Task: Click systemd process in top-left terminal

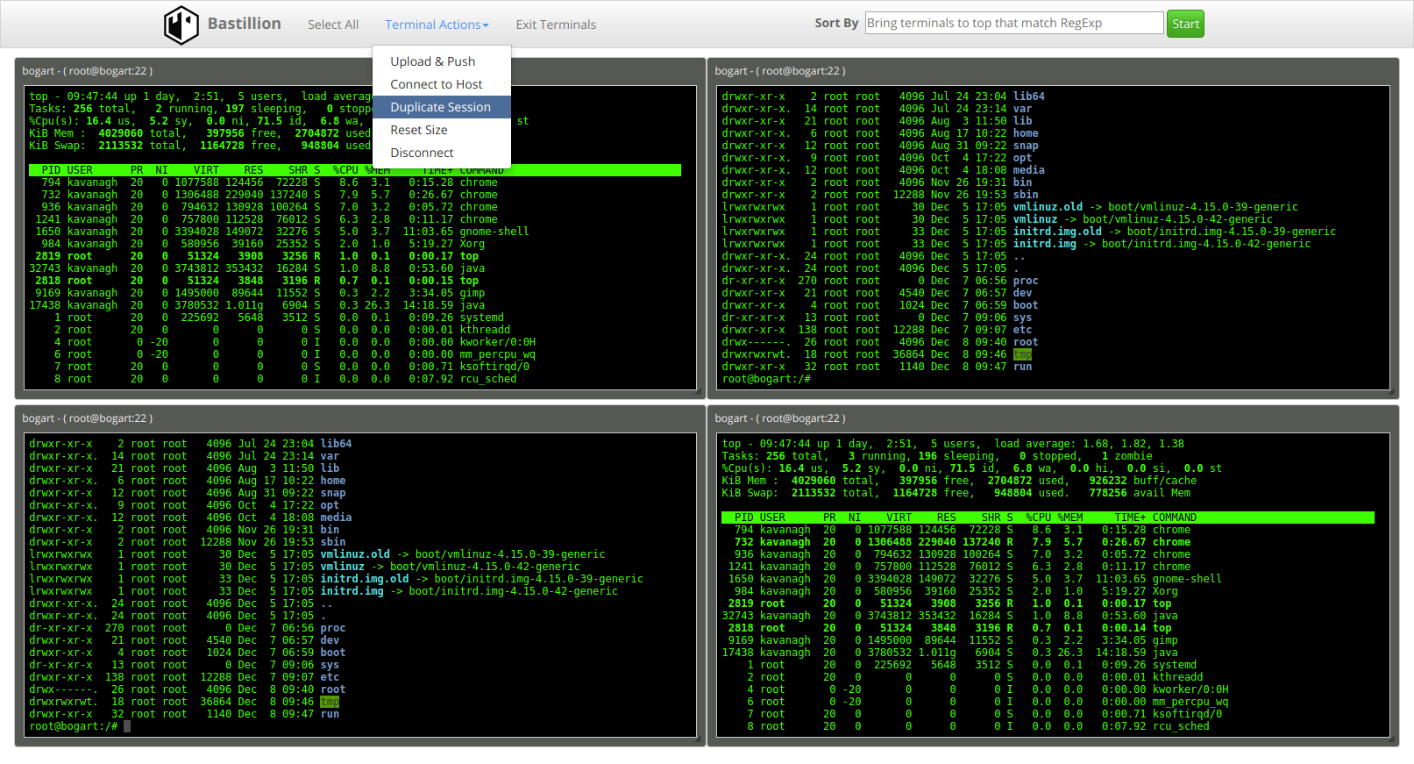Action: coord(482,318)
